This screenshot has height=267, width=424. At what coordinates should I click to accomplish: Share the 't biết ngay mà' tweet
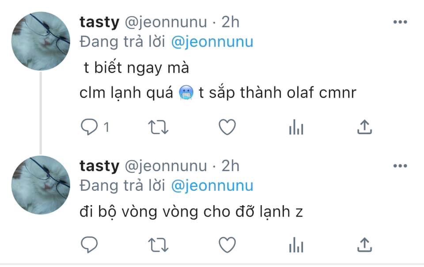pos(364,127)
